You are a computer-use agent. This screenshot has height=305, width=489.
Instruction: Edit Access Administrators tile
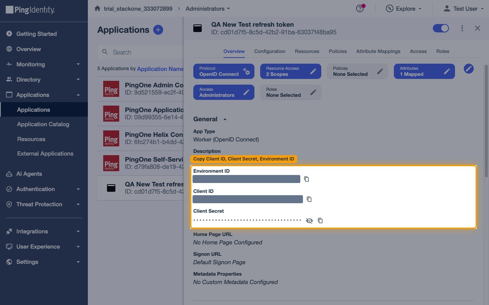(224, 92)
